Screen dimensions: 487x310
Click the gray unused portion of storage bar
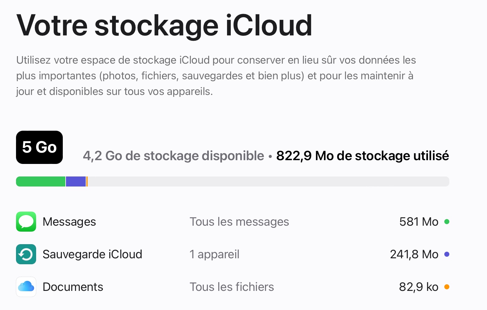pyautogui.click(x=267, y=181)
